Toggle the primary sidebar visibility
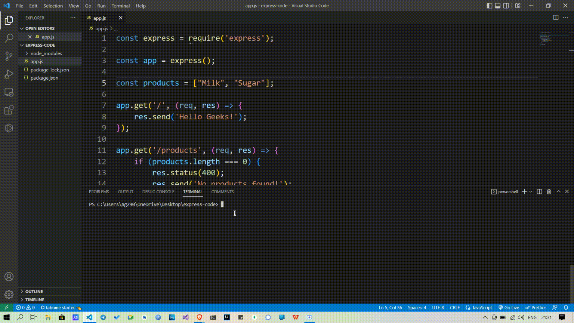This screenshot has width=574, height=323. click(x=490, y=6)
